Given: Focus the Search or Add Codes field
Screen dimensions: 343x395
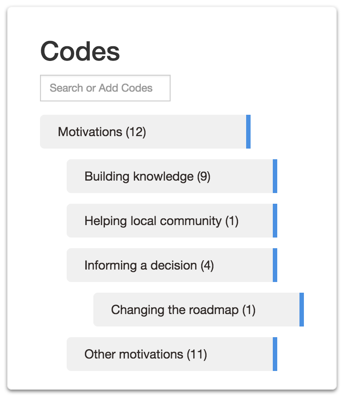Looking at the screenshot, I should [105, 88].
